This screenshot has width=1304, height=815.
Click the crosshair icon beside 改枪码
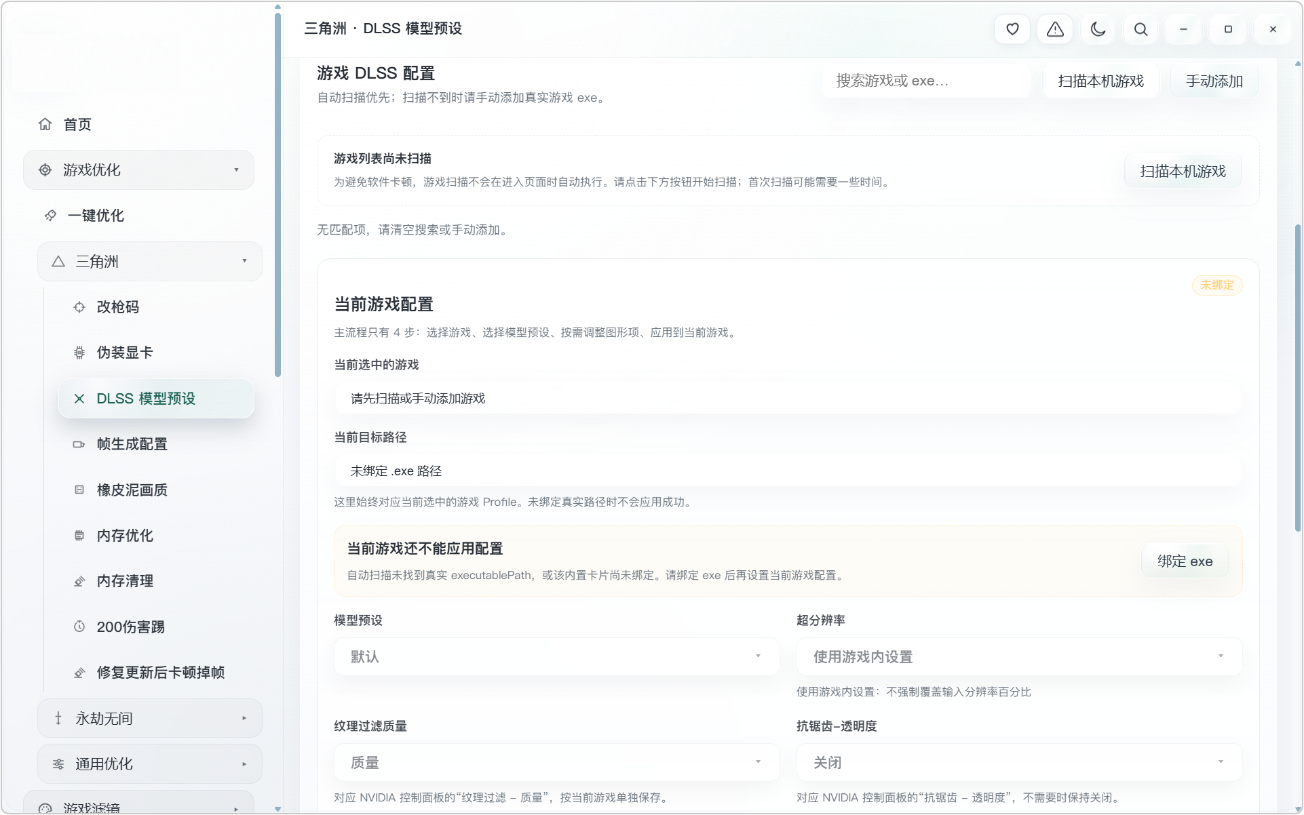tap(79, 307)
